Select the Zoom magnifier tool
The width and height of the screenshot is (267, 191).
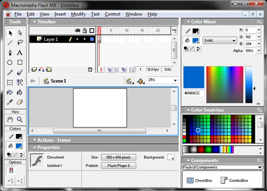point(20,119)
